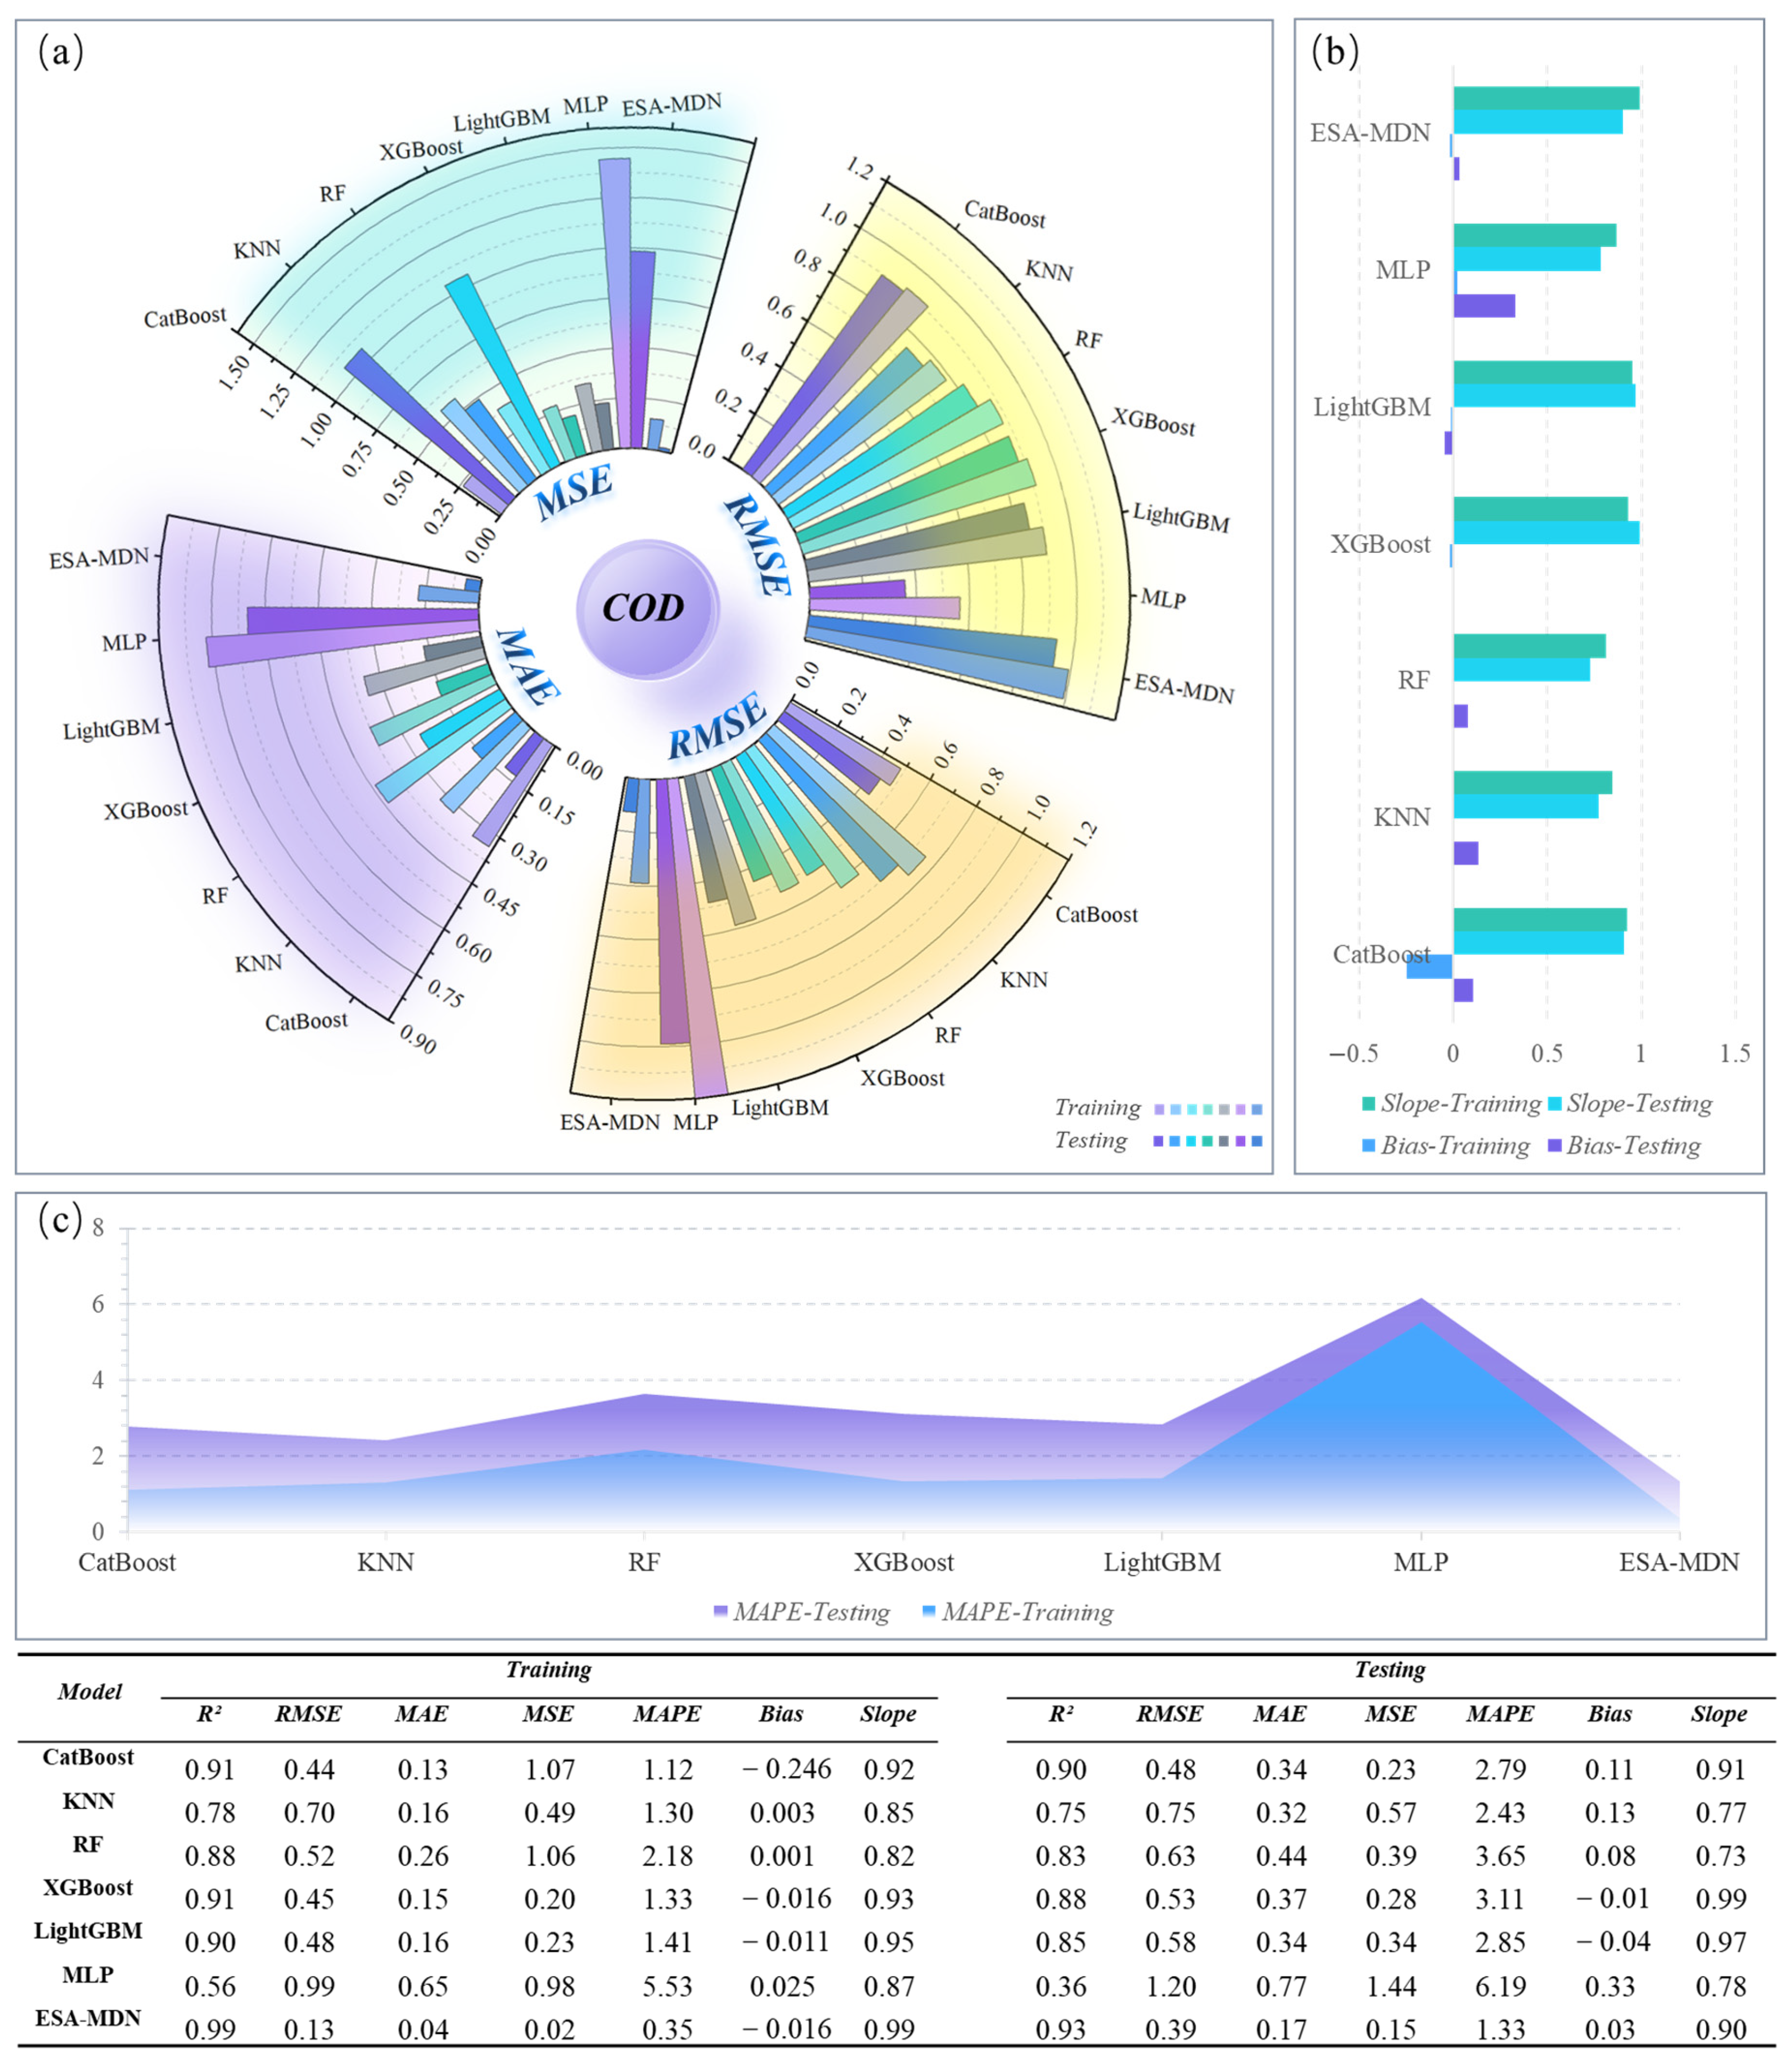Click the Slope-Training legend swatch

coord(1368,1104)
